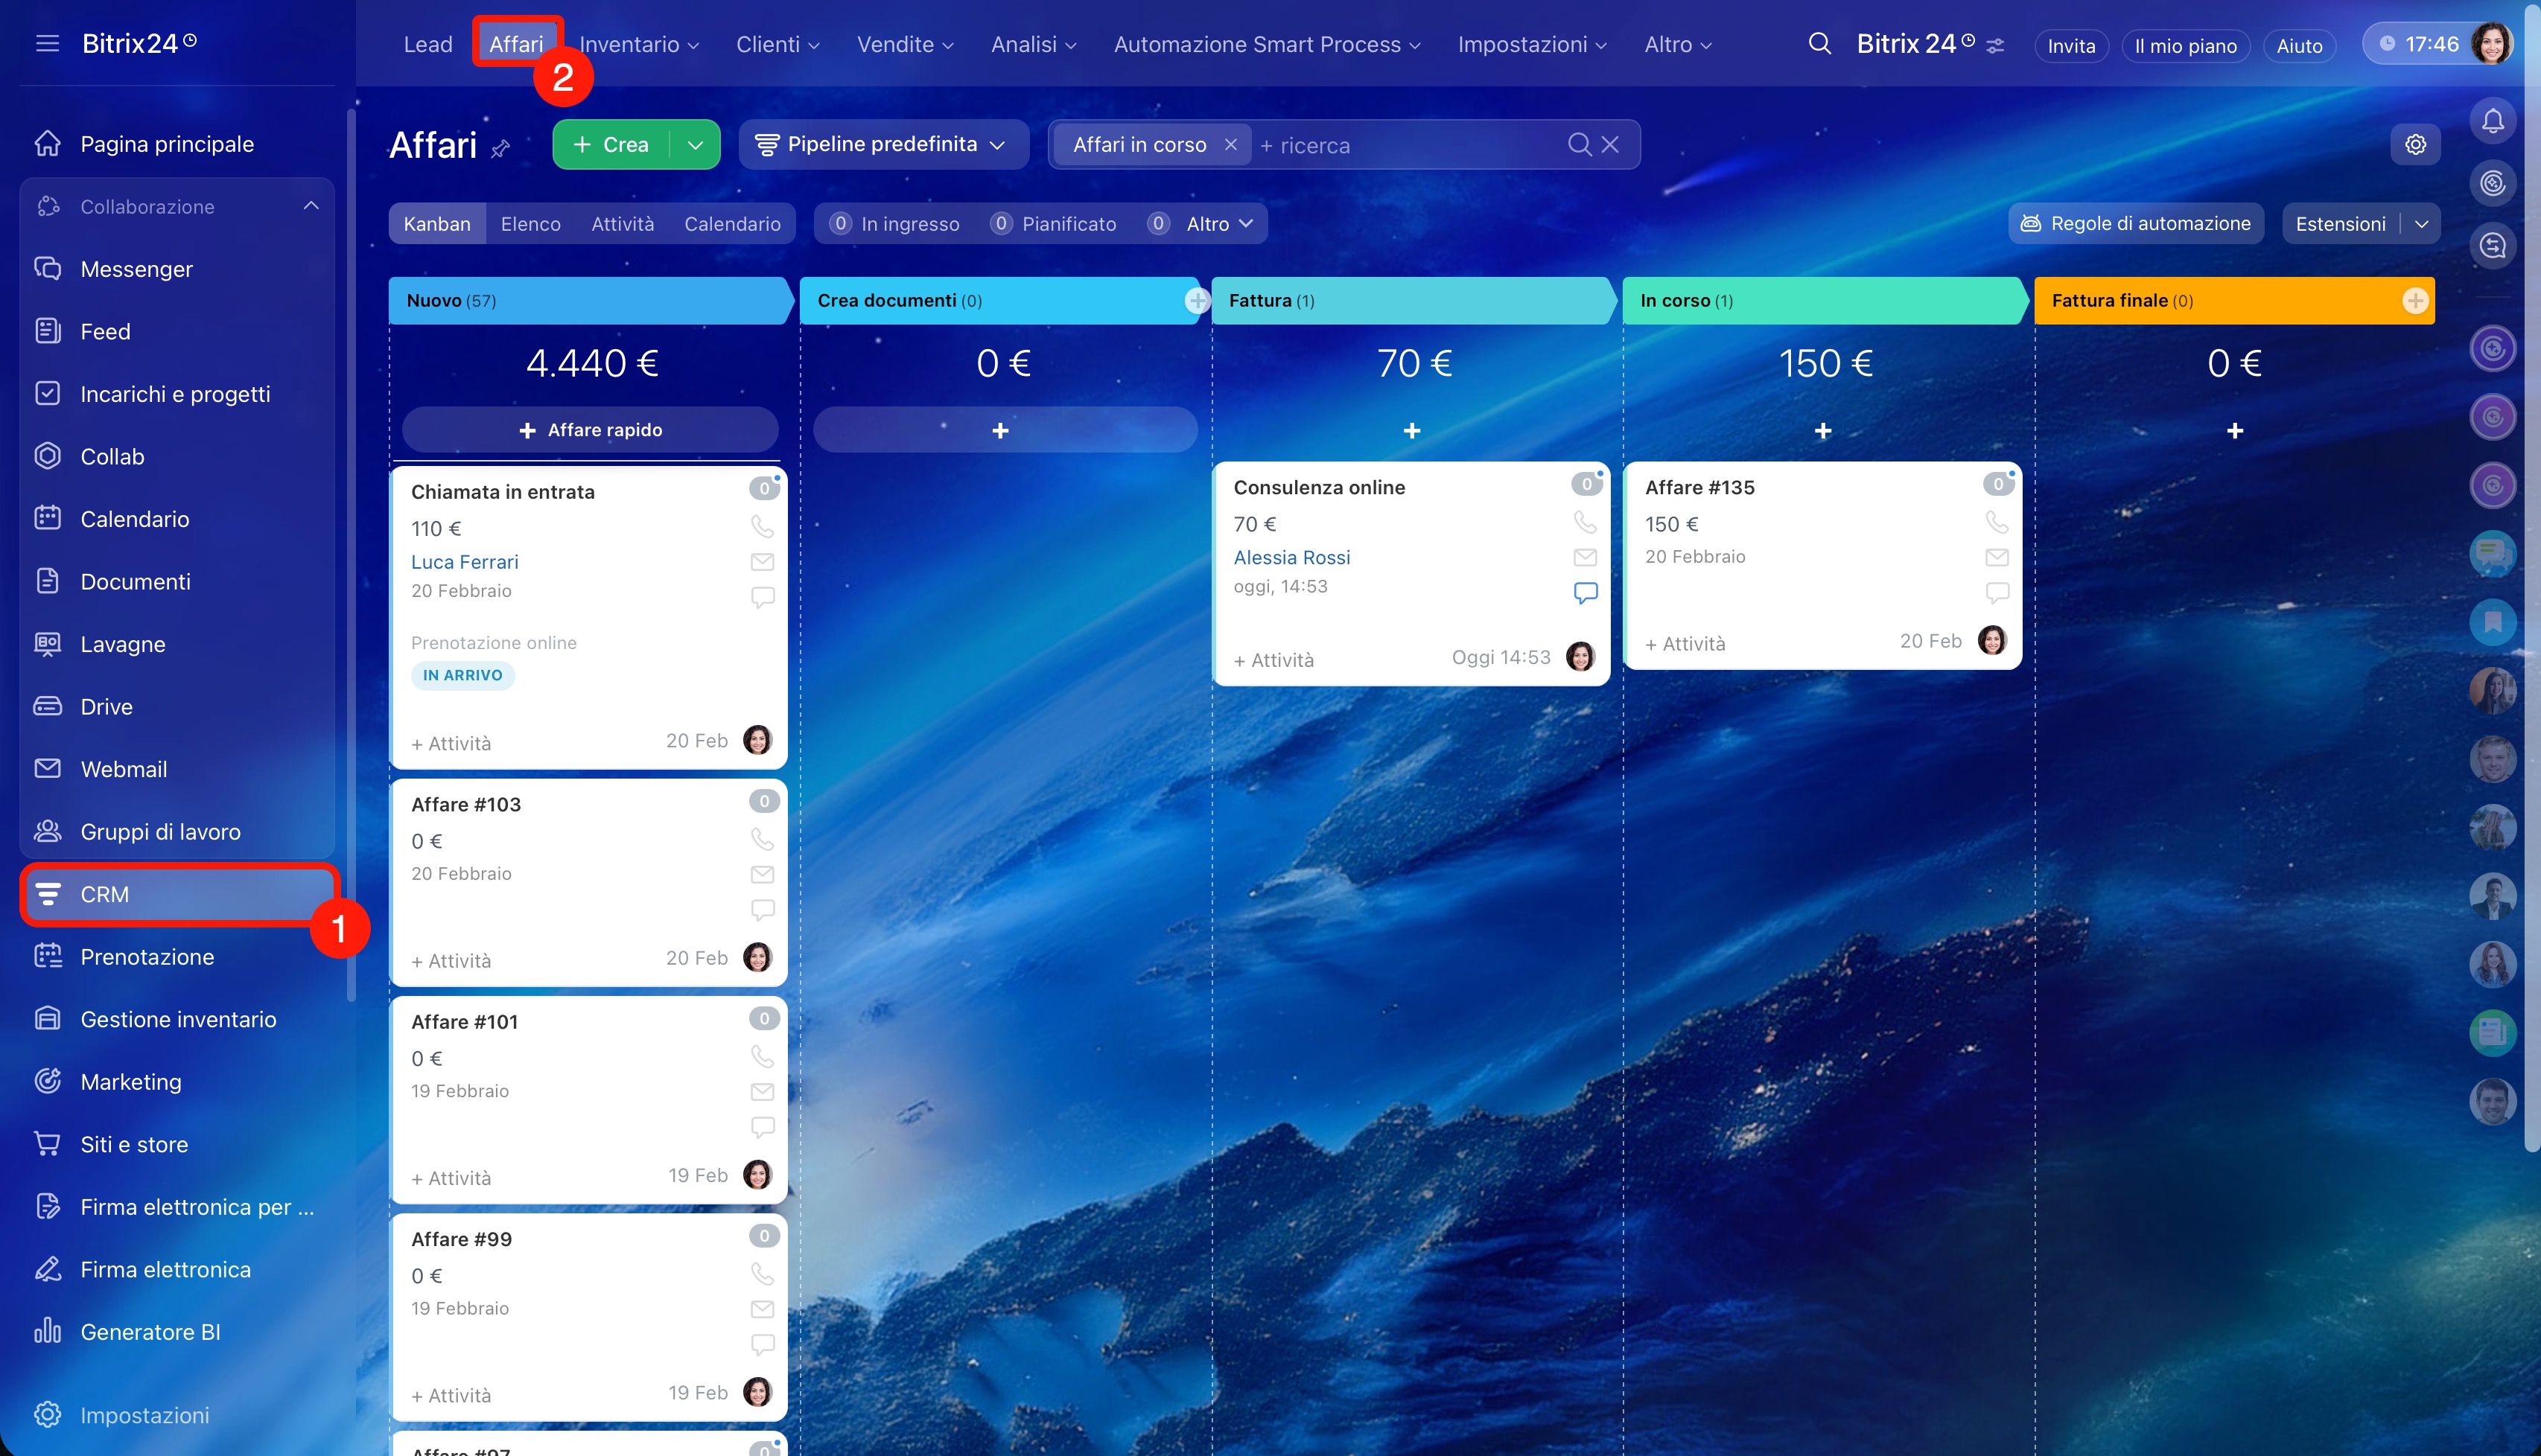Open the Kanban settings gear icon
Image resolution: width=2541 pixels, height=1456 pixels.
[2415, 144]
